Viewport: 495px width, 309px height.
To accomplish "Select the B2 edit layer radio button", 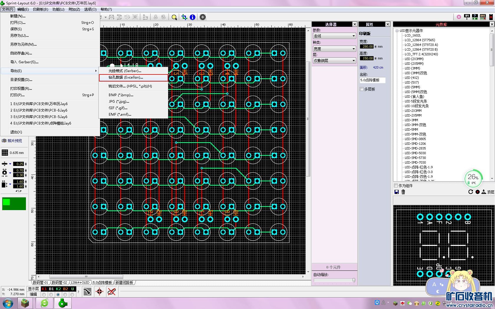I will pos(65,294).
